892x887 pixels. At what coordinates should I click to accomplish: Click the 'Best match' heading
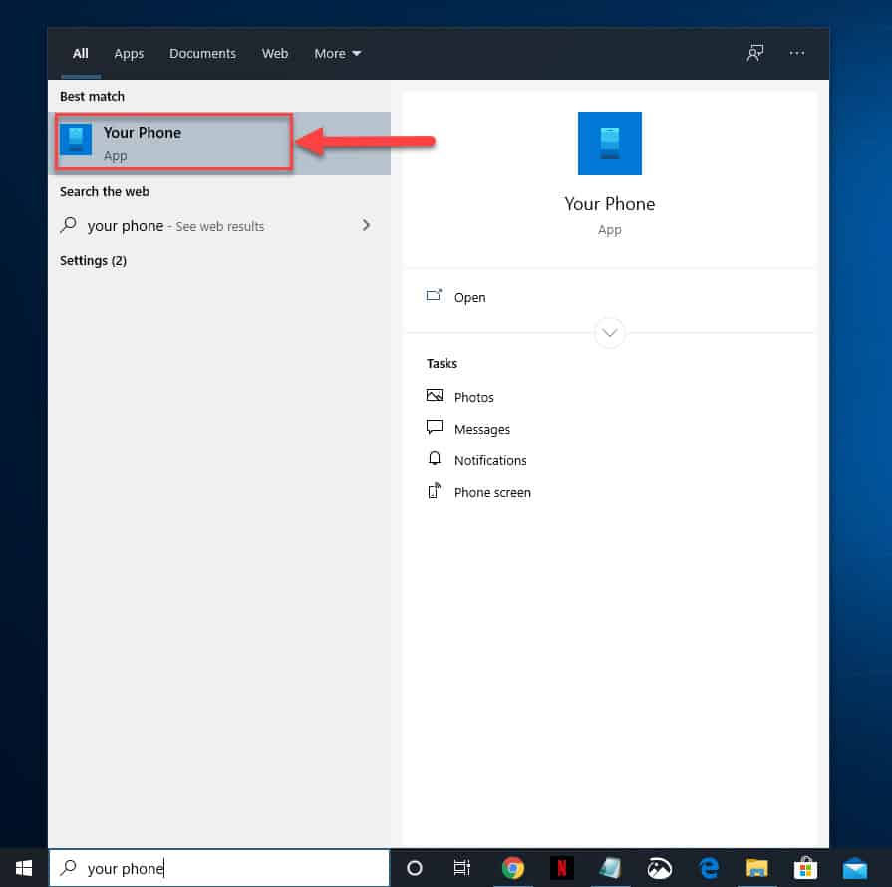[92, 96]
